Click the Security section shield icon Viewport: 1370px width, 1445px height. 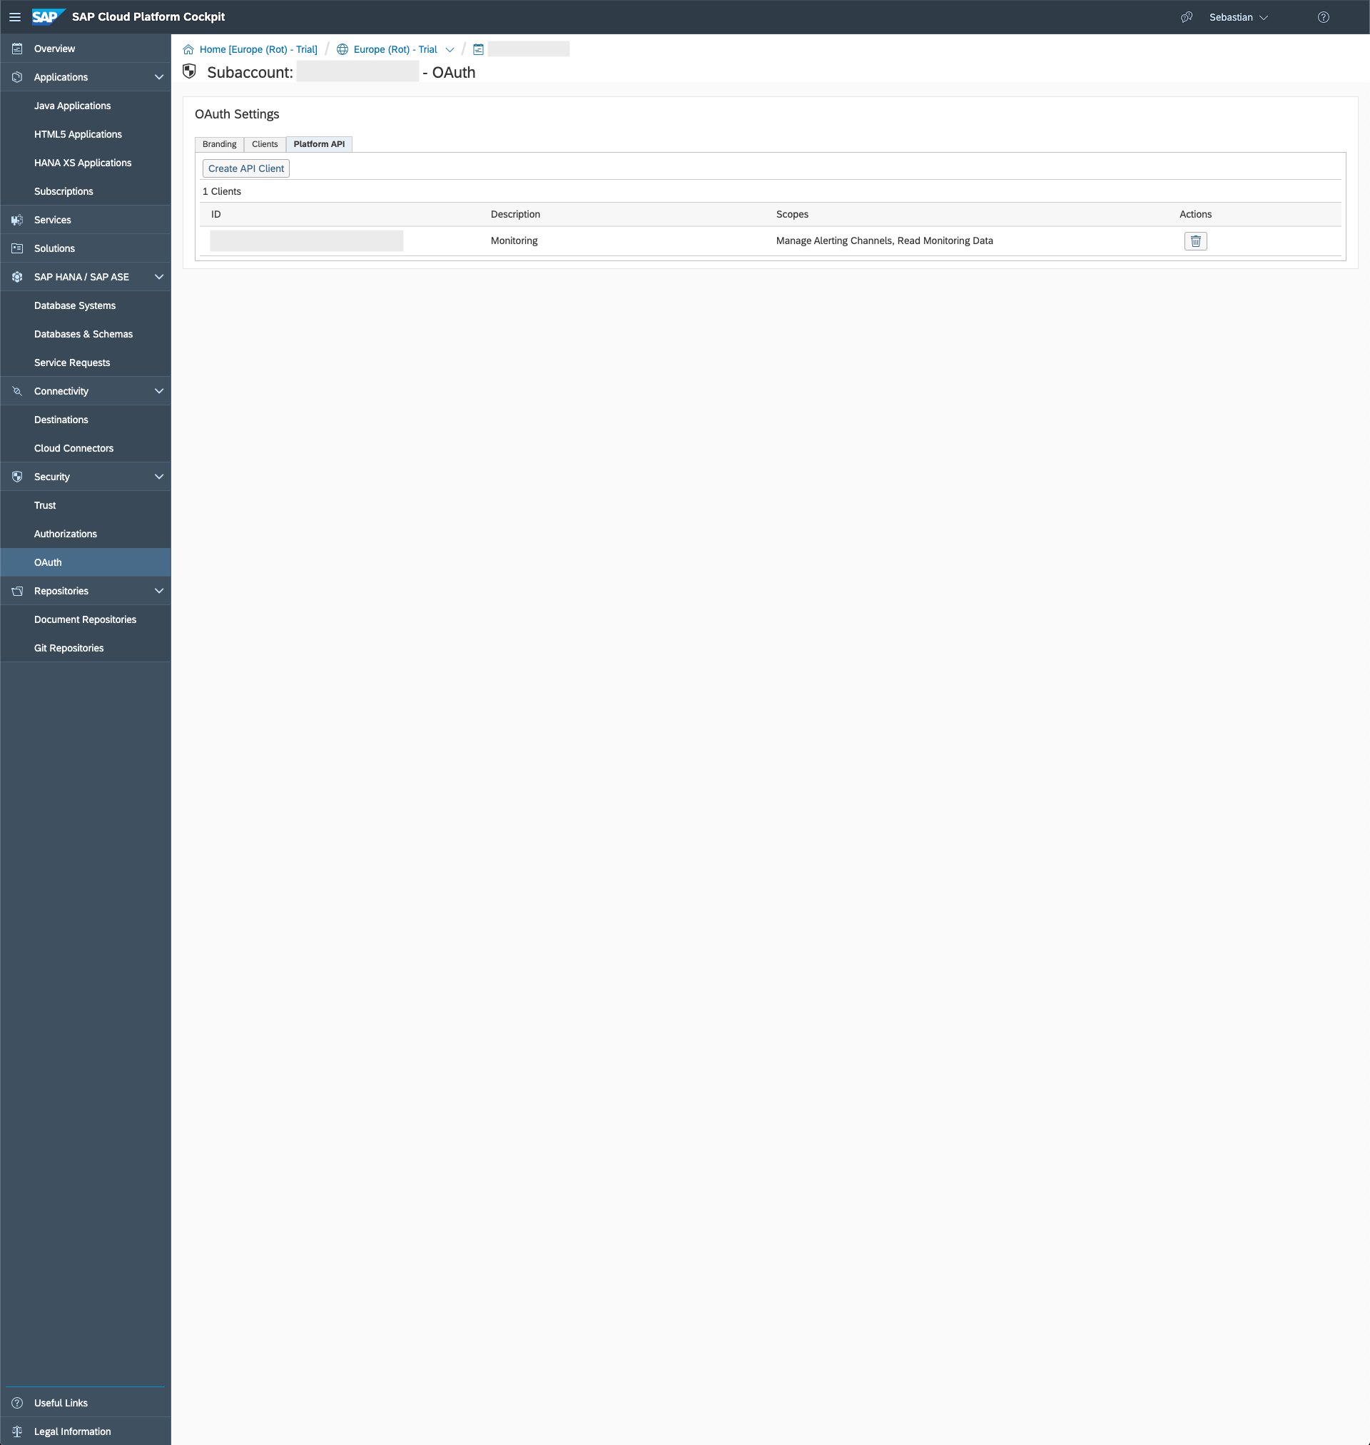(x=16, y=477)
